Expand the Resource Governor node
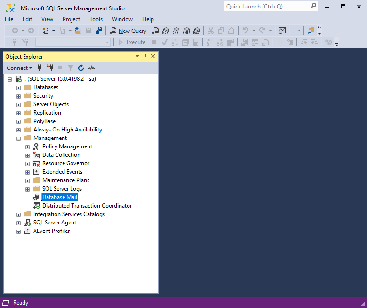Viewport: 367px width, 308px height. [27, 164]
